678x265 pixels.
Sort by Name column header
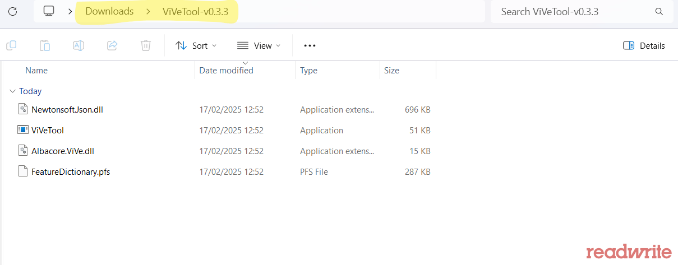tap(36, 70)
